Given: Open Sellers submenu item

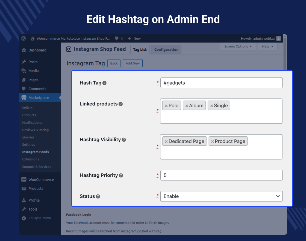Looking at the screenshot, I should click(27, 108).
